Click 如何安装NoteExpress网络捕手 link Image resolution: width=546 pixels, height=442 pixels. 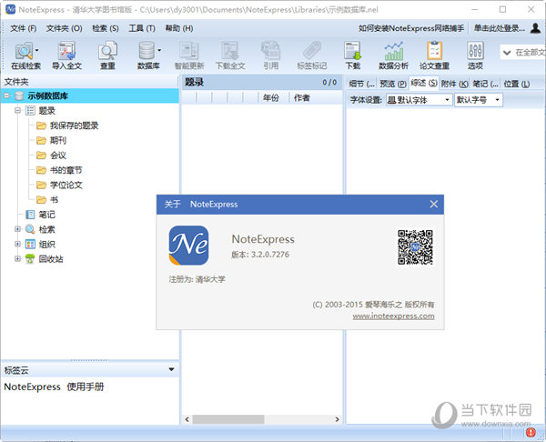411,28
